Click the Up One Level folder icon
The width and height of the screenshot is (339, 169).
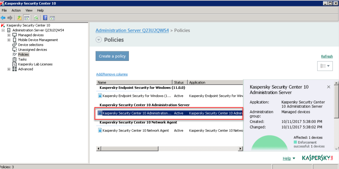[x=19, y=18]
